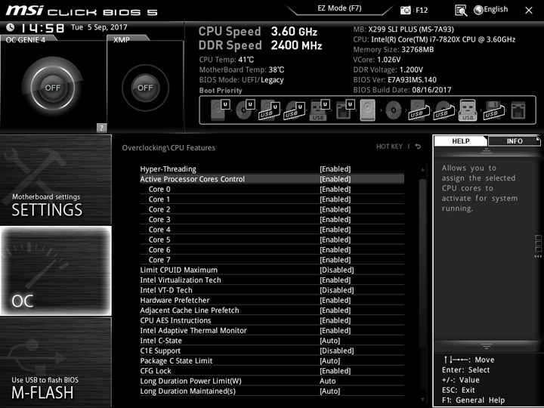Select the legacy CD/DVD boot icon
This screenshot has width=544, height=408.
[x=393, y=110]
